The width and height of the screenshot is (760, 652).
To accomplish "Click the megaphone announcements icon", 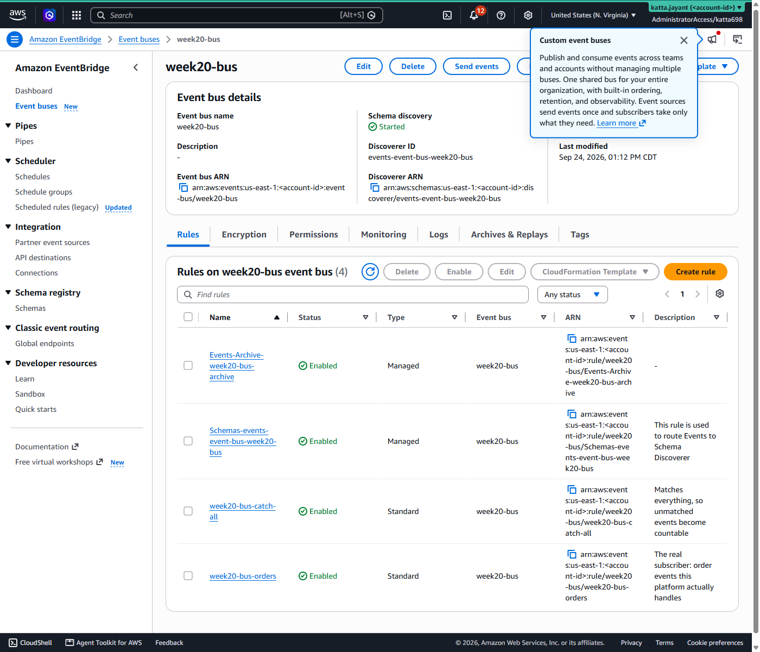I will coord(712,39).
